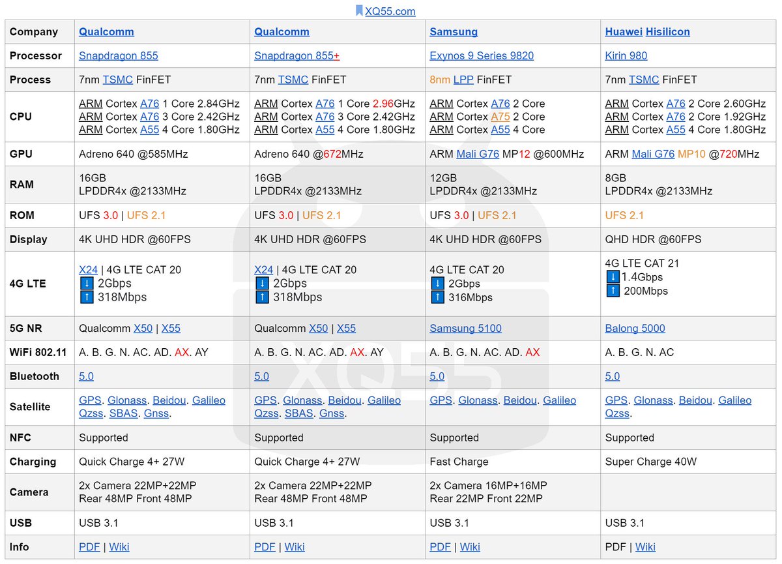This screenshot has width=782, height=564.
Task: Click the X24 link under Snapdragon 855+
Action: (264, 269)
